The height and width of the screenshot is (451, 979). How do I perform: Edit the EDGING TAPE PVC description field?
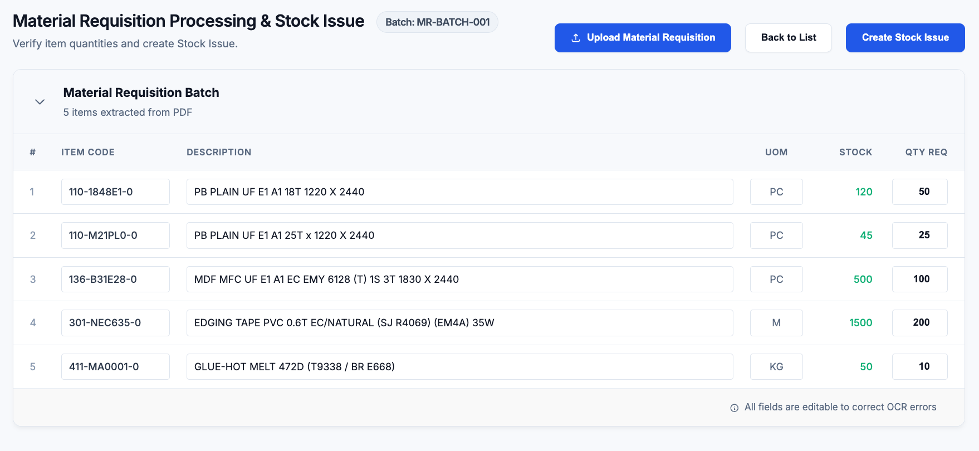point(459,323)
